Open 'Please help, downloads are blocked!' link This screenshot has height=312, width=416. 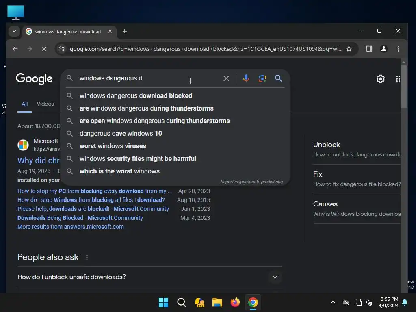tap(93, 209)
